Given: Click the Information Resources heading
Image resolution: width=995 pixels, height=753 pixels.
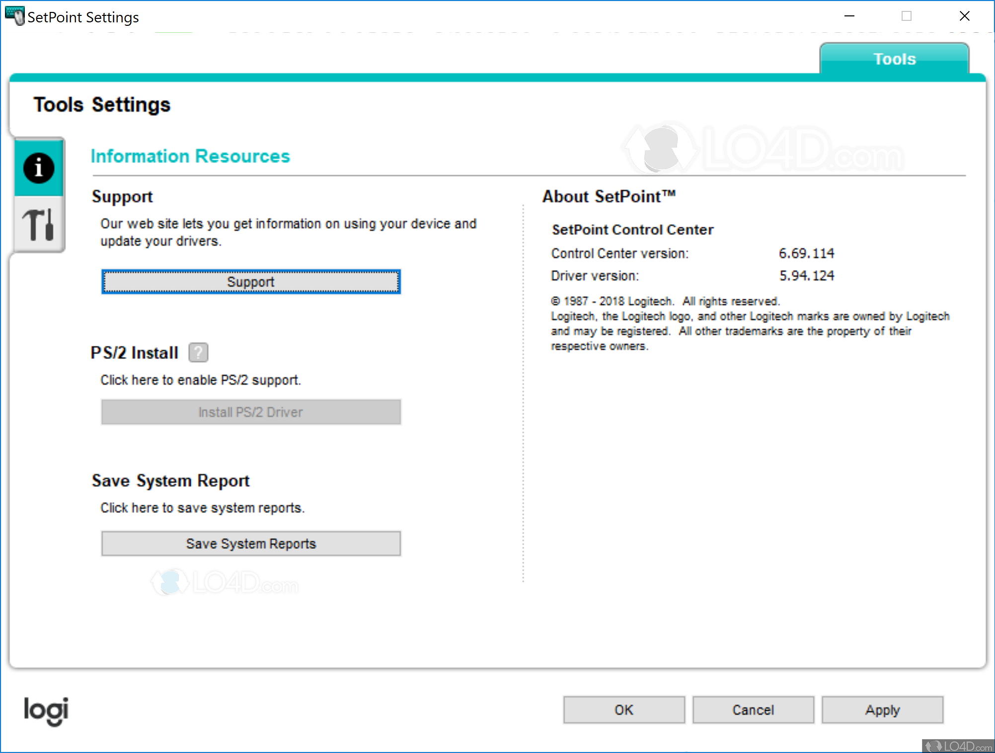Looking at the screenshot, I should [190, 156].
